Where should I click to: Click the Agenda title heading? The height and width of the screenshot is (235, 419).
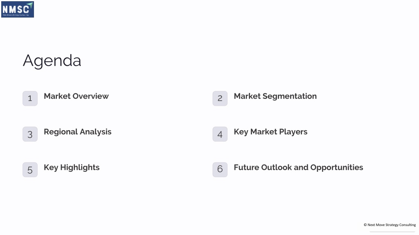coord(52,61)
